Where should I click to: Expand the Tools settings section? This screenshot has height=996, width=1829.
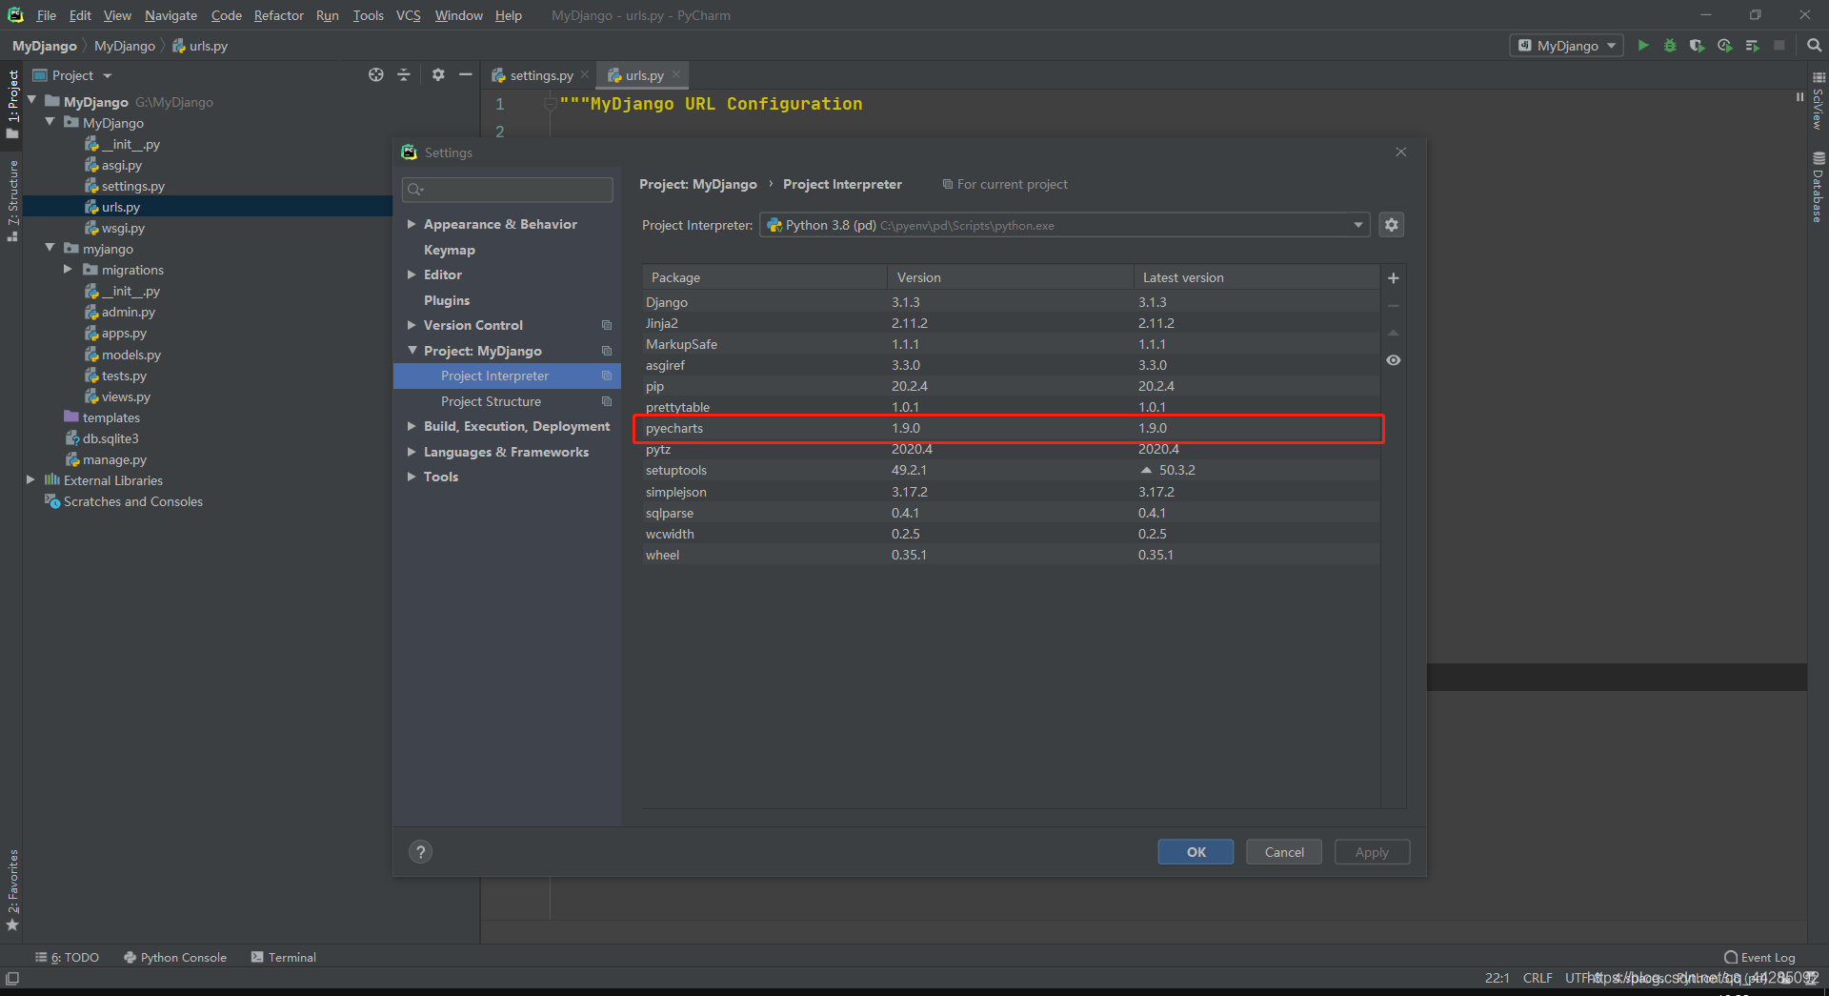[412, 477]
